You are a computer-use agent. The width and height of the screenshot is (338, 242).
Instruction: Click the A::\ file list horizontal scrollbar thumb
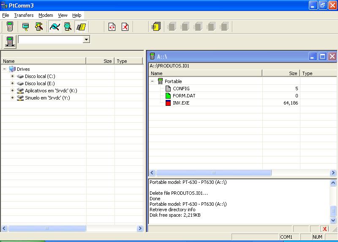[214, 172]
